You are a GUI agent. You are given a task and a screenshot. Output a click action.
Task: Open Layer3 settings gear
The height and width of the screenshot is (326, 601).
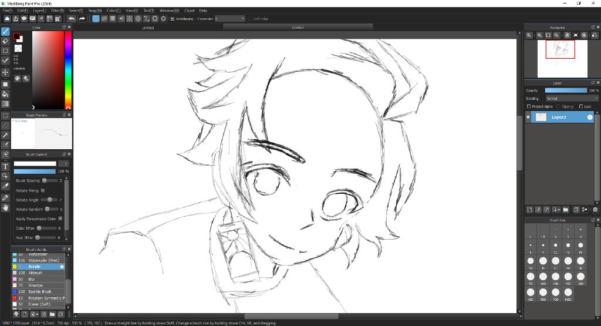click(590, 117)
